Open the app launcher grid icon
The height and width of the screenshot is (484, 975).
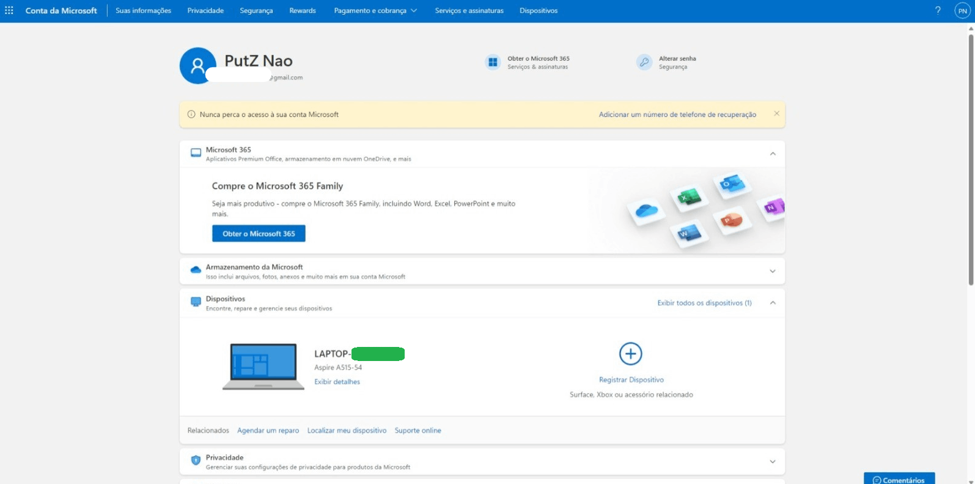click(x=9, y=10)
